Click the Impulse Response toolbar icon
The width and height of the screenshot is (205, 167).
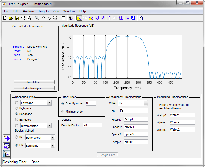(x=109, y=18)
